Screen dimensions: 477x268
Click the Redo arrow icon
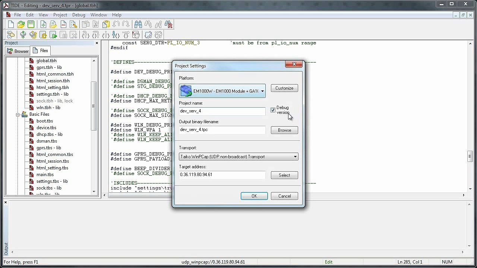point(126,25)
